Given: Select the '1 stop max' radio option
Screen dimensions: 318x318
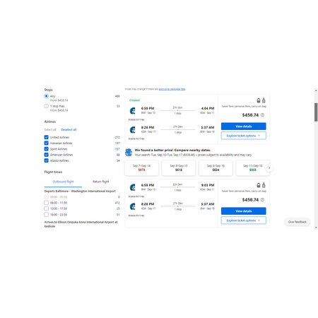Looking at the screenshot, I should pyautogui.click(x=47, y=106).
